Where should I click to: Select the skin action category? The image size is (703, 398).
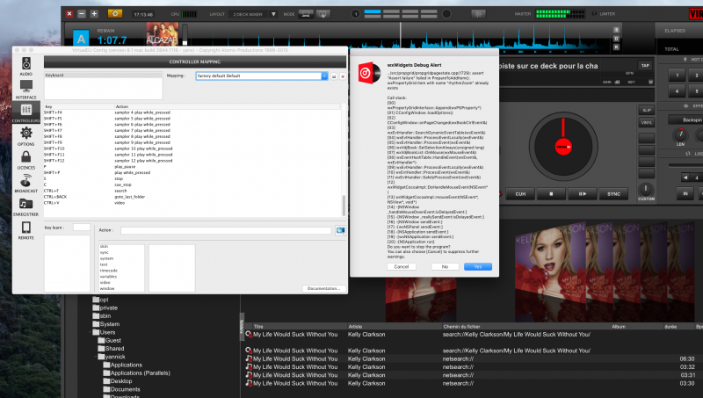[104, 247]
